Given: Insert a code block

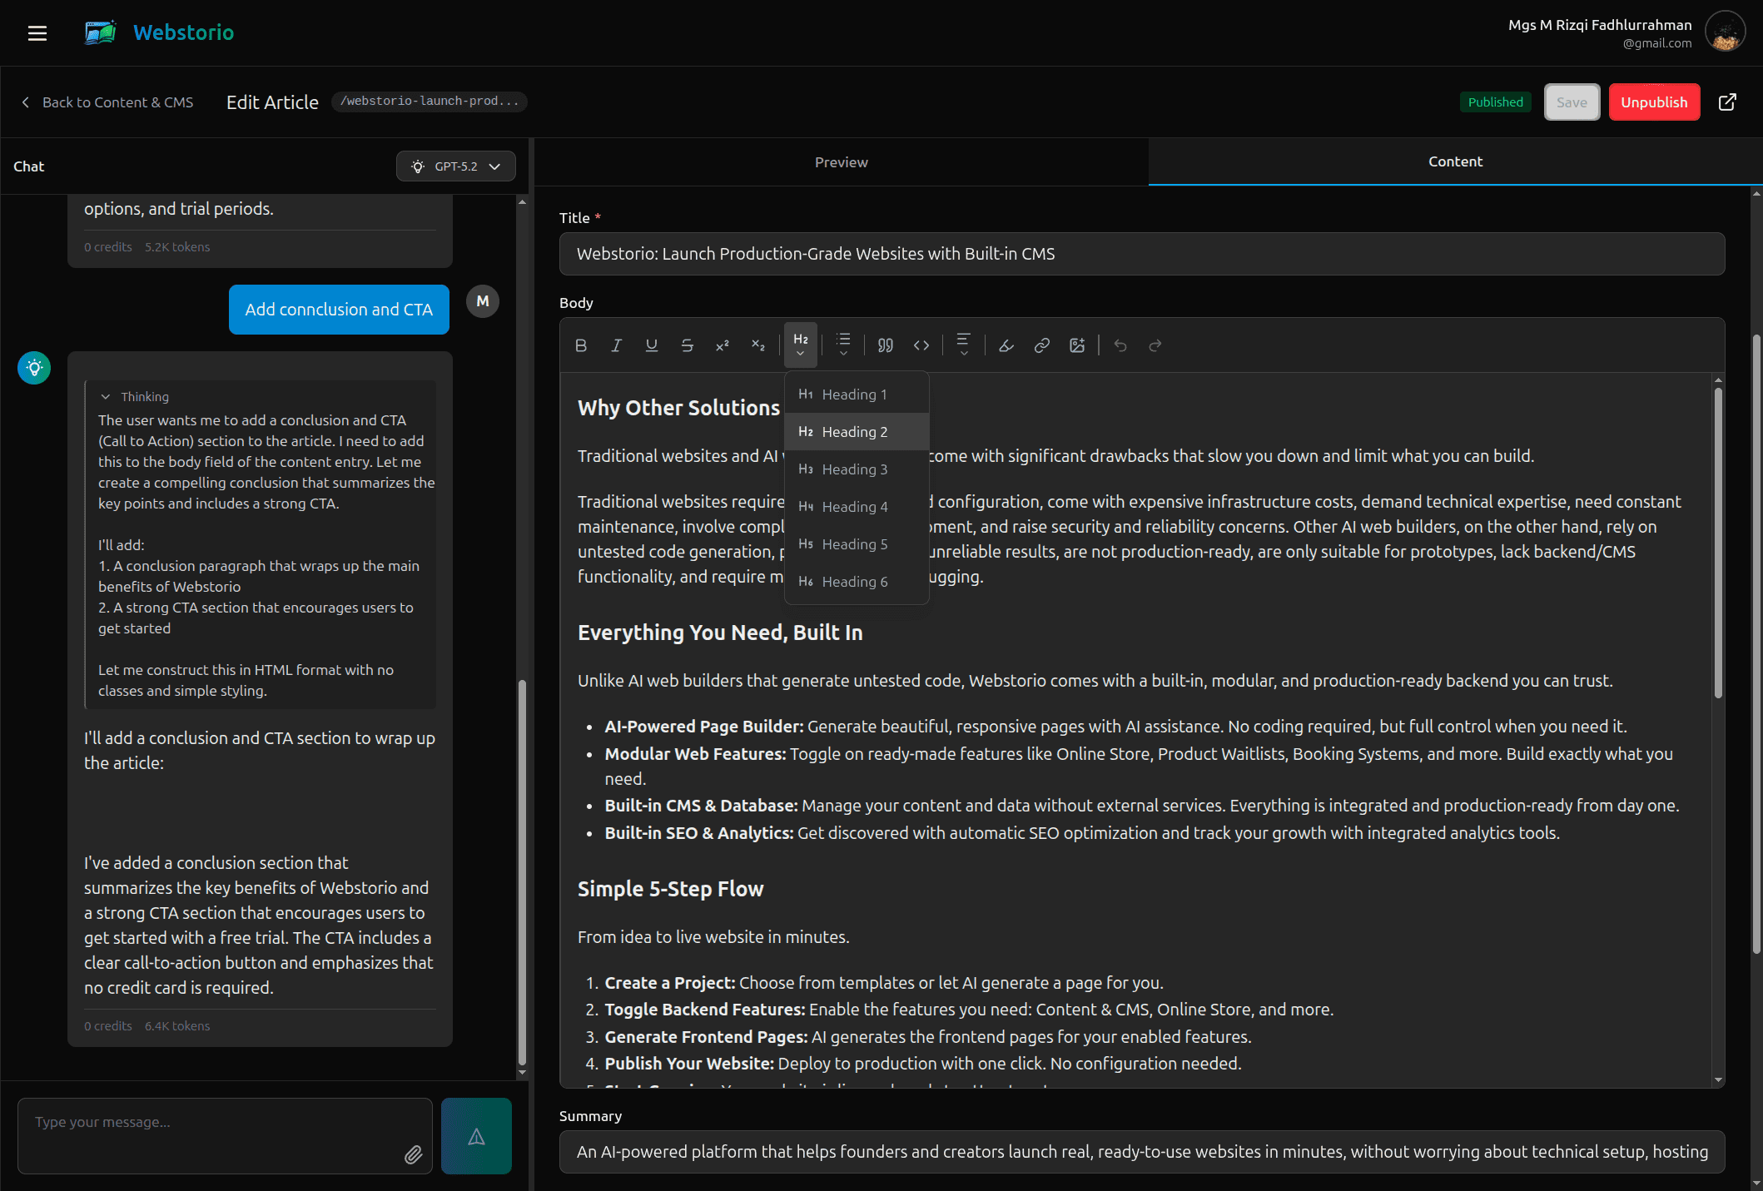Looking at the screenshot, I should [x=921, y=345].
